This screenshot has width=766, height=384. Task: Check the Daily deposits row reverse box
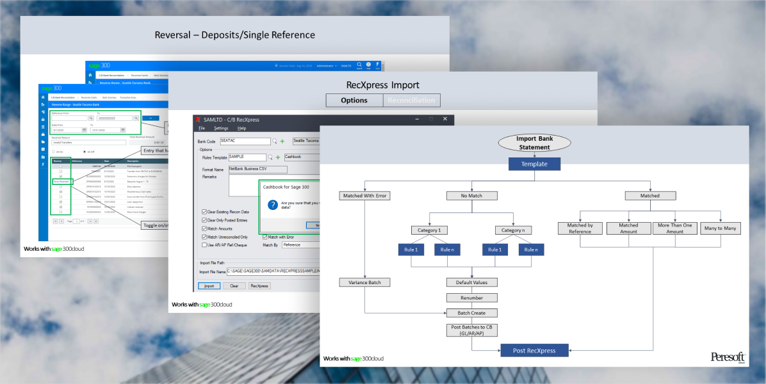[x=61, y=186]
